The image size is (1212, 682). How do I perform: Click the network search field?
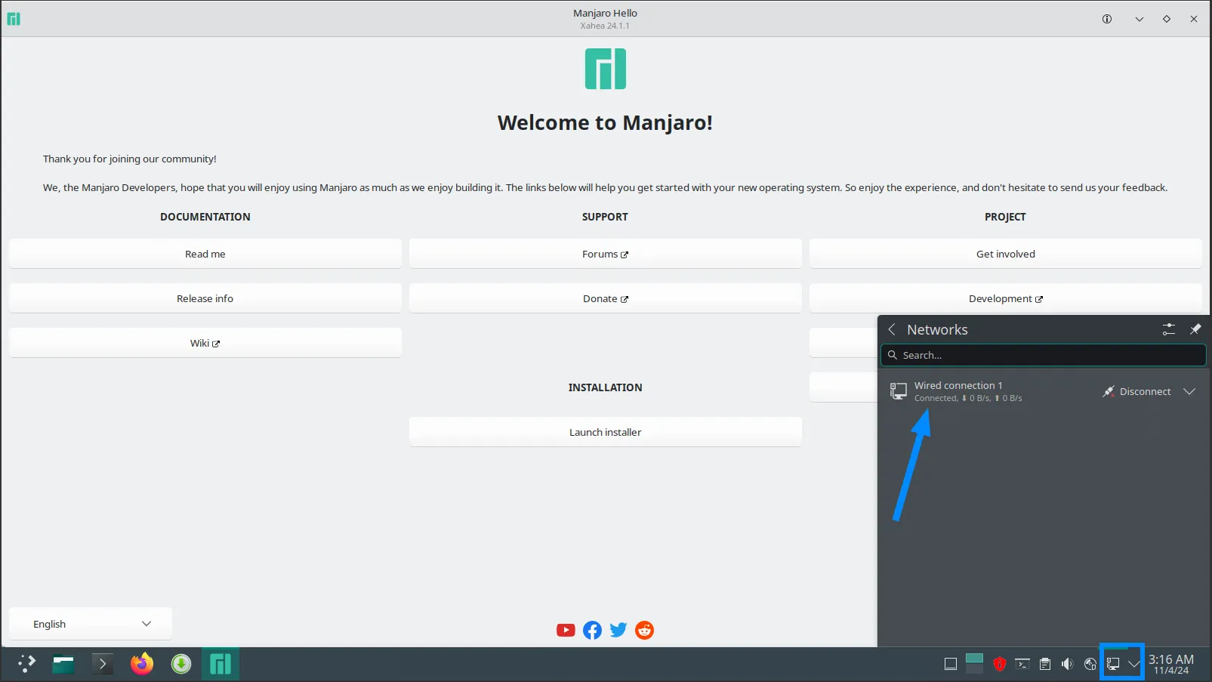[x=1043, y=355]
